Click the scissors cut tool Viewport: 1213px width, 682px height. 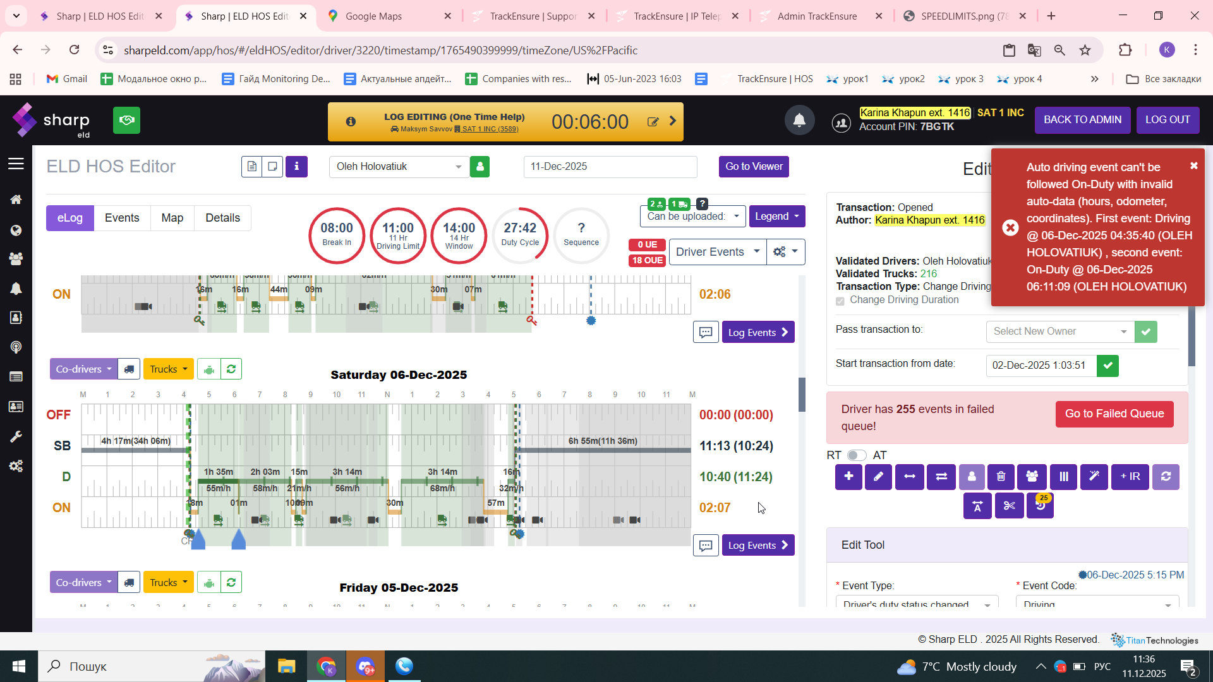(x=1009, y=506)
